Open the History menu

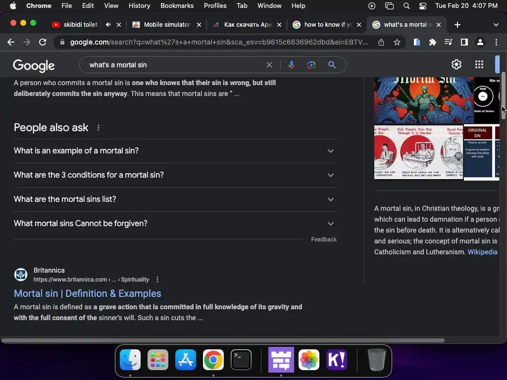pos(139,6)
